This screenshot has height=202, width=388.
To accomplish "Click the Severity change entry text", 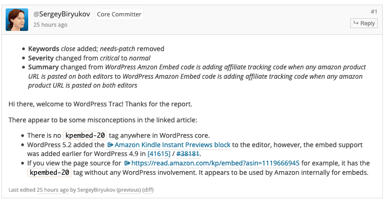I will [x=89, y=58].
